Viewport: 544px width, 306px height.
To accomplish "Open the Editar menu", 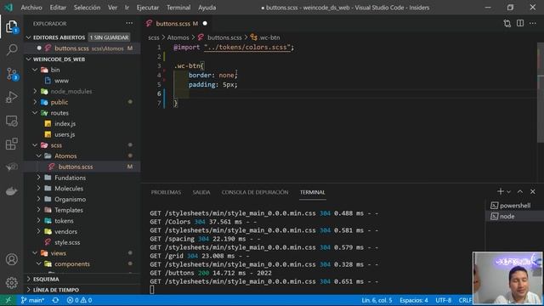I will coord(58,8).
